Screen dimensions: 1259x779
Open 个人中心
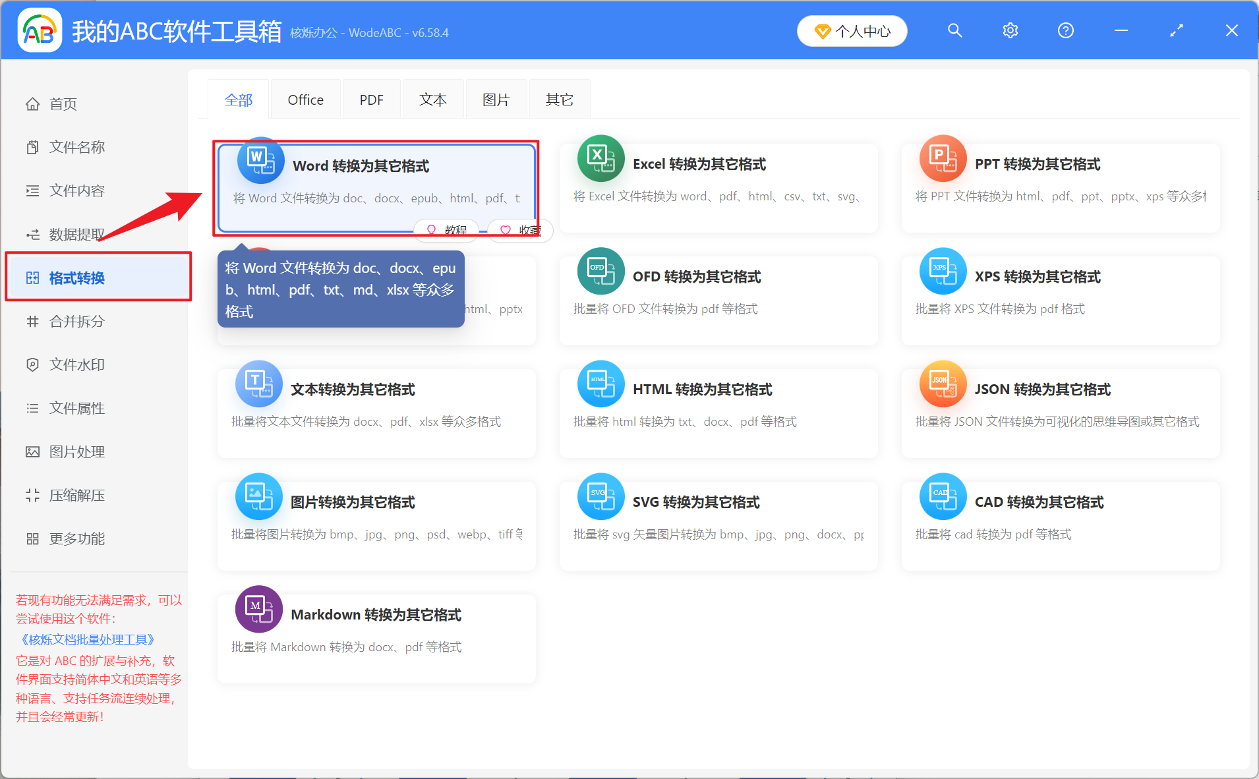tap(852, 30)
